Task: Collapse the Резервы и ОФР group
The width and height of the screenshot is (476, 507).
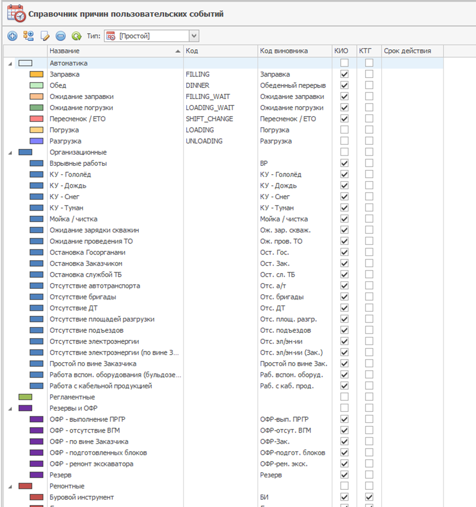Action: click(x=10, y=408)
